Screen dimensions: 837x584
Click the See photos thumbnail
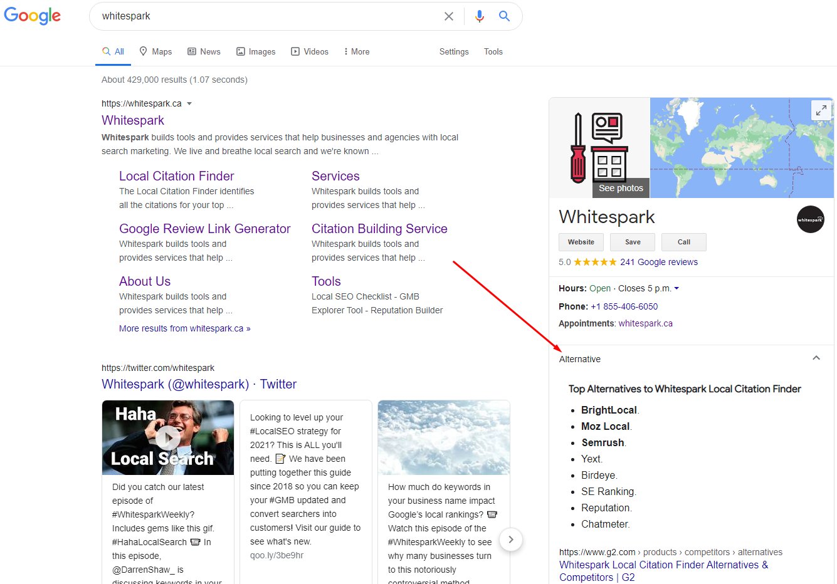click(620, 188)
